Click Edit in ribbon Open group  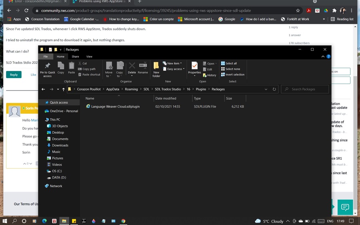click(x=208, y=69)
